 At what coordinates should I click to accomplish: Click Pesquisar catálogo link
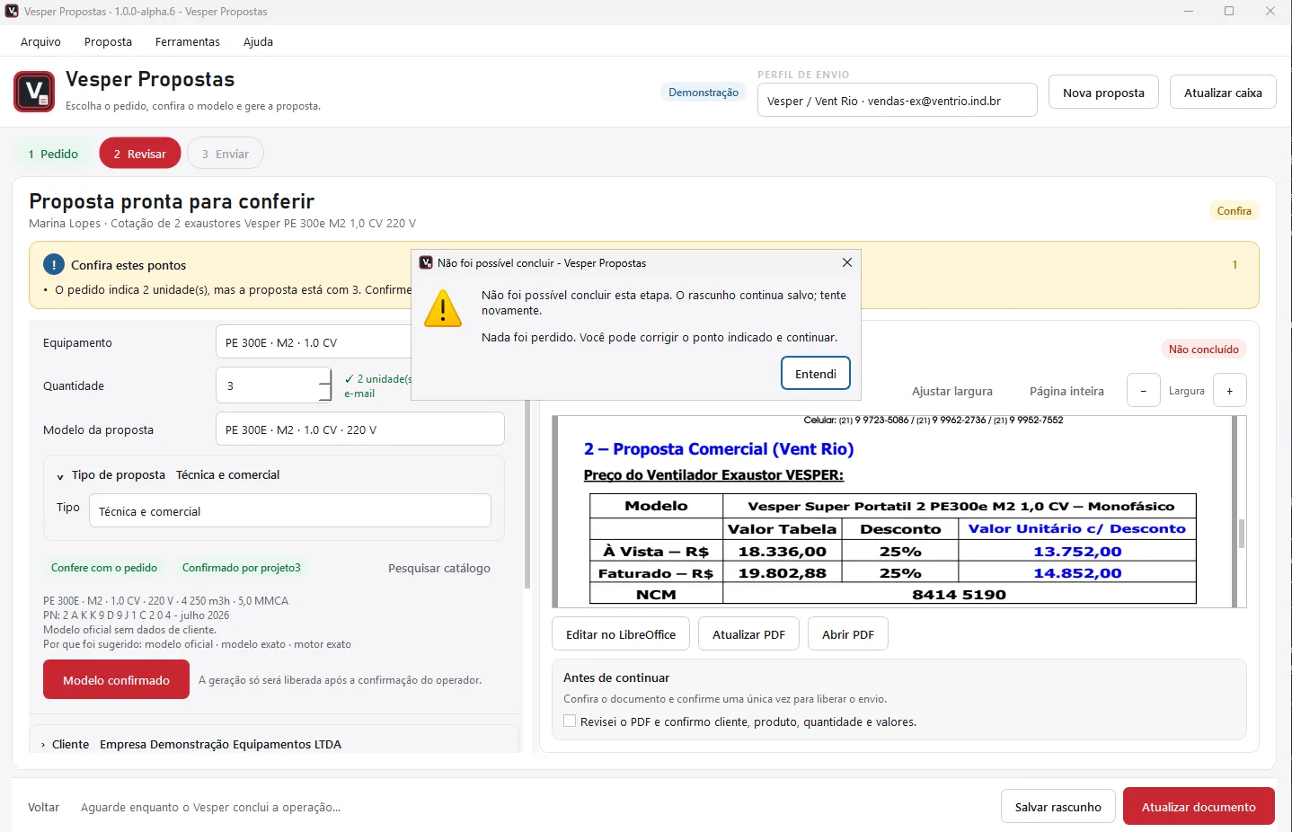(x=439, y=568)
